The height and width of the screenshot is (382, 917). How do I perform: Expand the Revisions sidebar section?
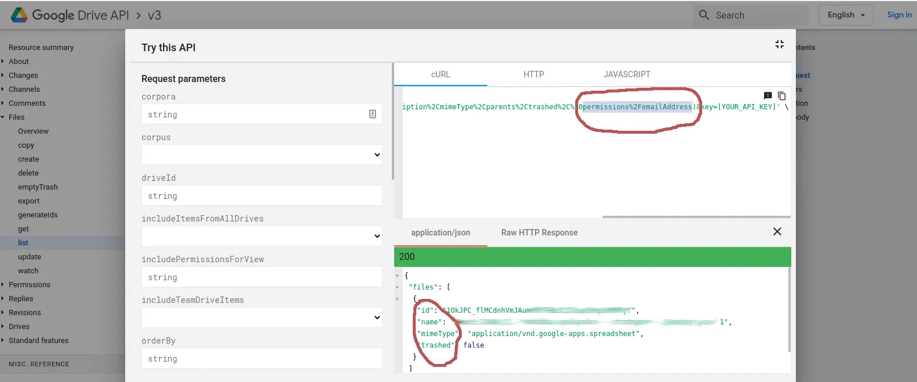point(3,312)
